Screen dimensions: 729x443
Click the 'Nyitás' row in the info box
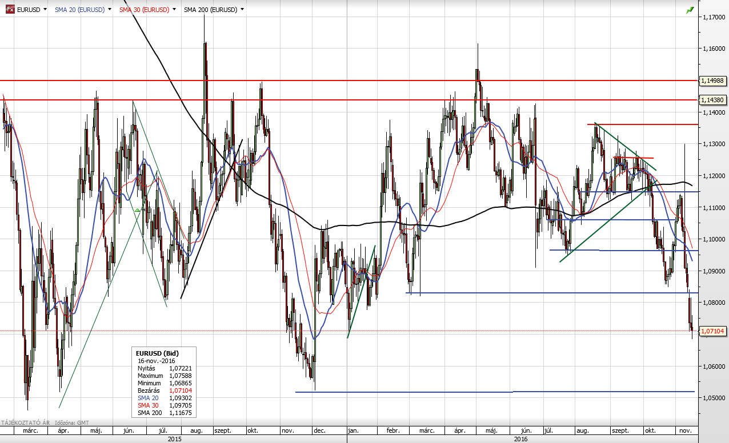click(x=166, y=368)
